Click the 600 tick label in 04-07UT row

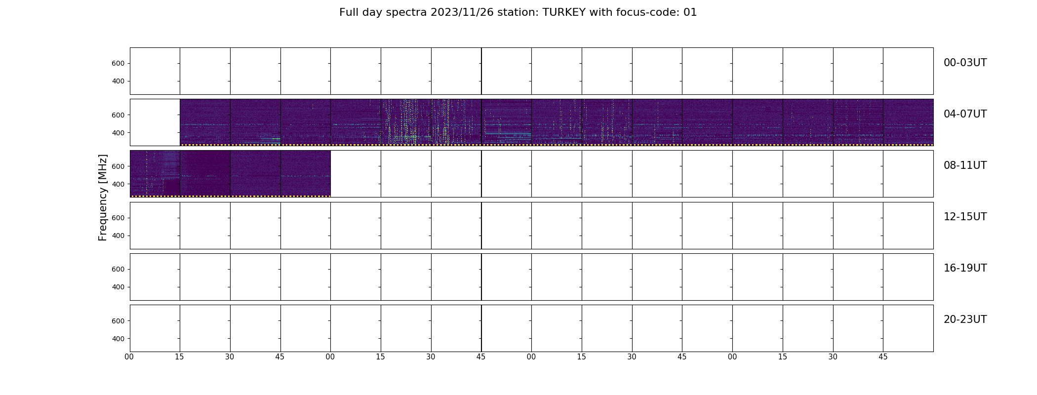pyautogui.click(x=118, y=115)
